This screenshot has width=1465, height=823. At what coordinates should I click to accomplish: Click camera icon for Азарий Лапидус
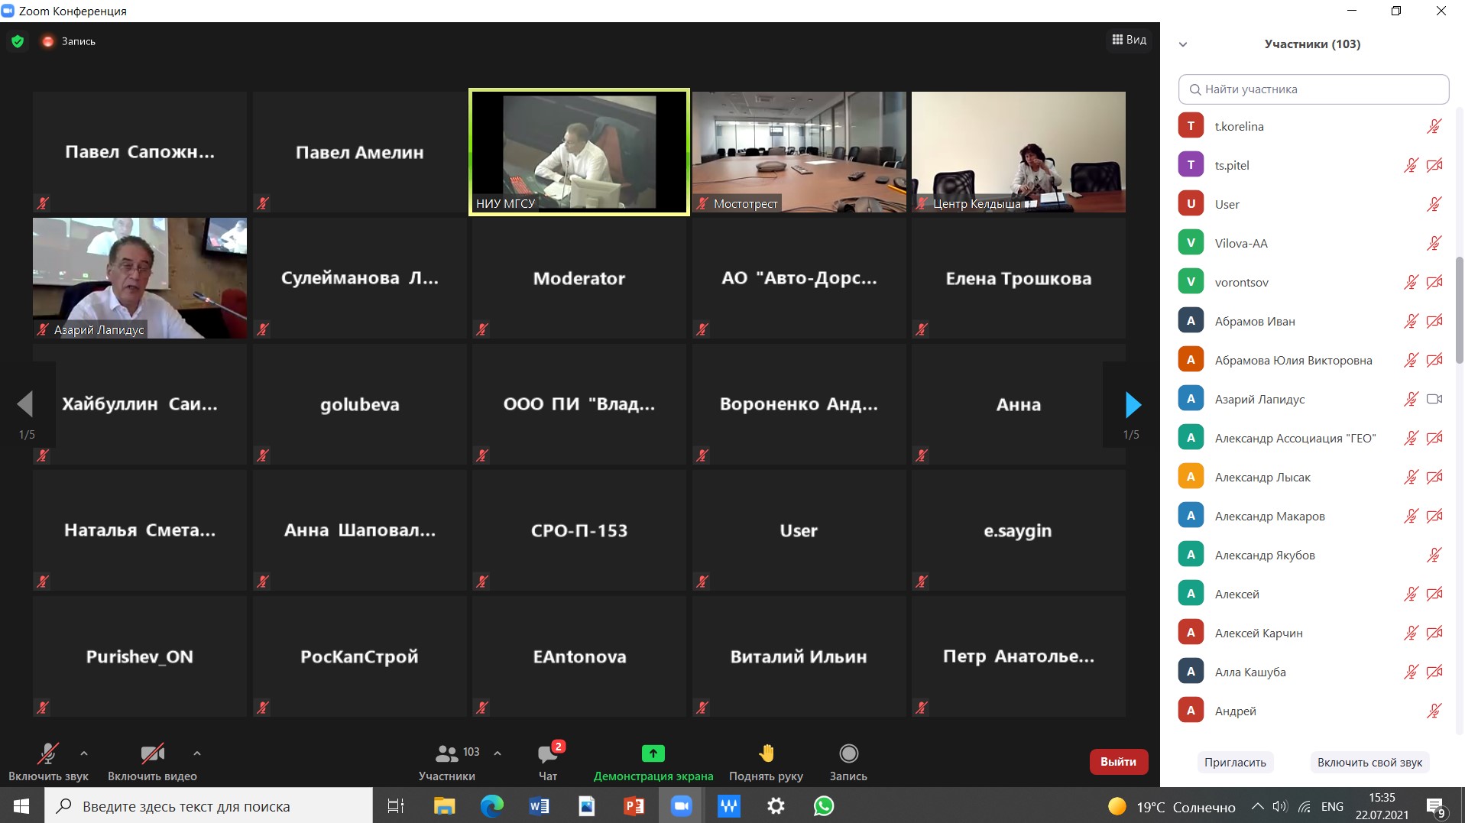click(1434, 399)
